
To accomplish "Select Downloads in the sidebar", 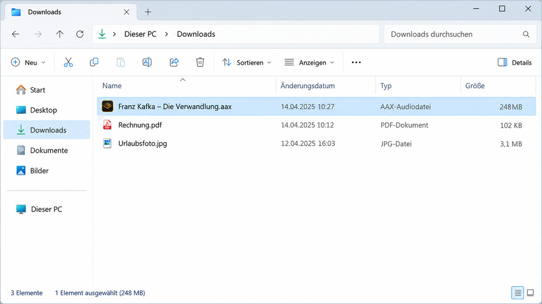I will tap(47, 130).
